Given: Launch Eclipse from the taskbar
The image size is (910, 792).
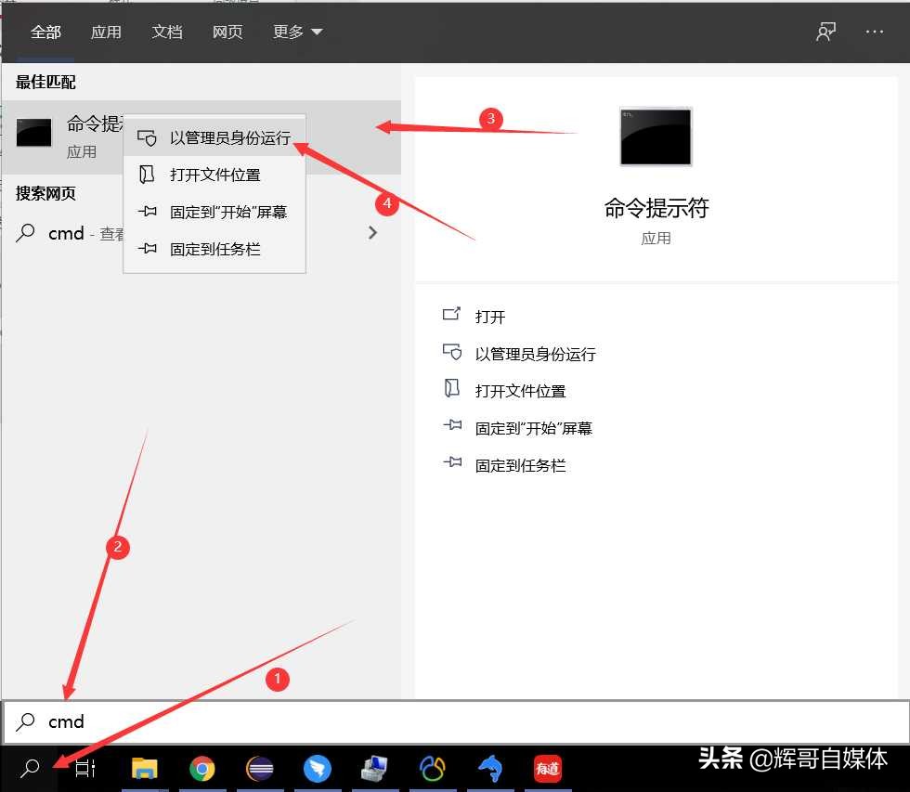Looking at the screenshot, I should tap(260, 769).
